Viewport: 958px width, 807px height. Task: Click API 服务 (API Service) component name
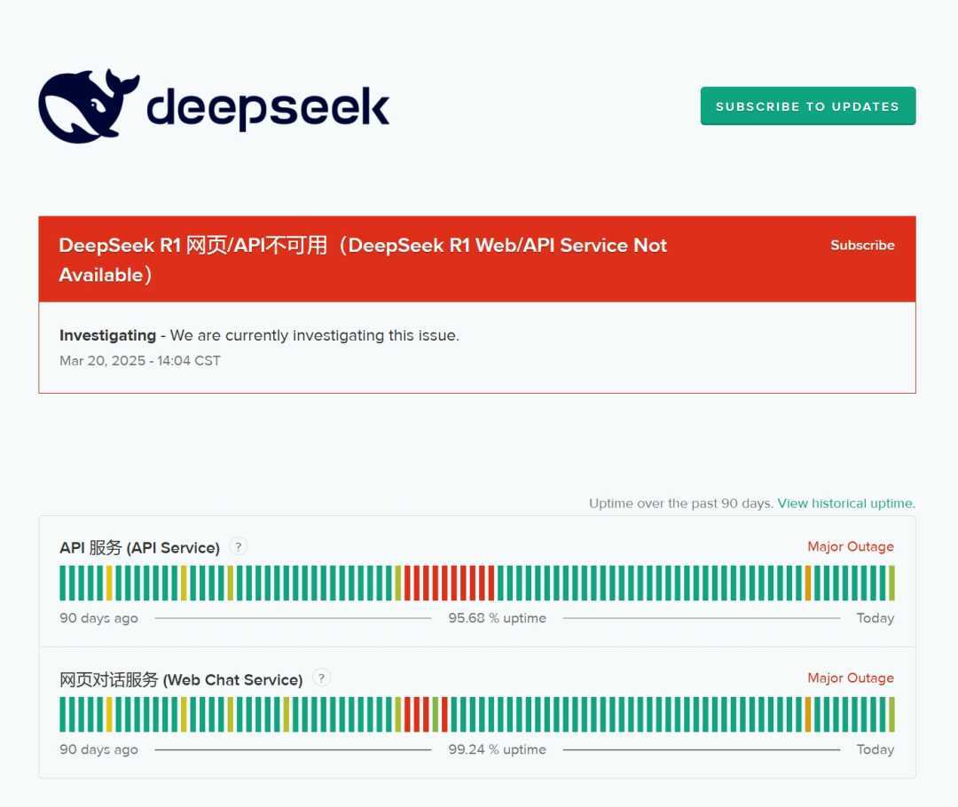[x=139, y=547]
